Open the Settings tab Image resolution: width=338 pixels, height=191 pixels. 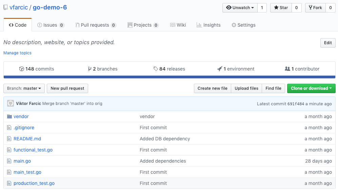pos(243,25)
